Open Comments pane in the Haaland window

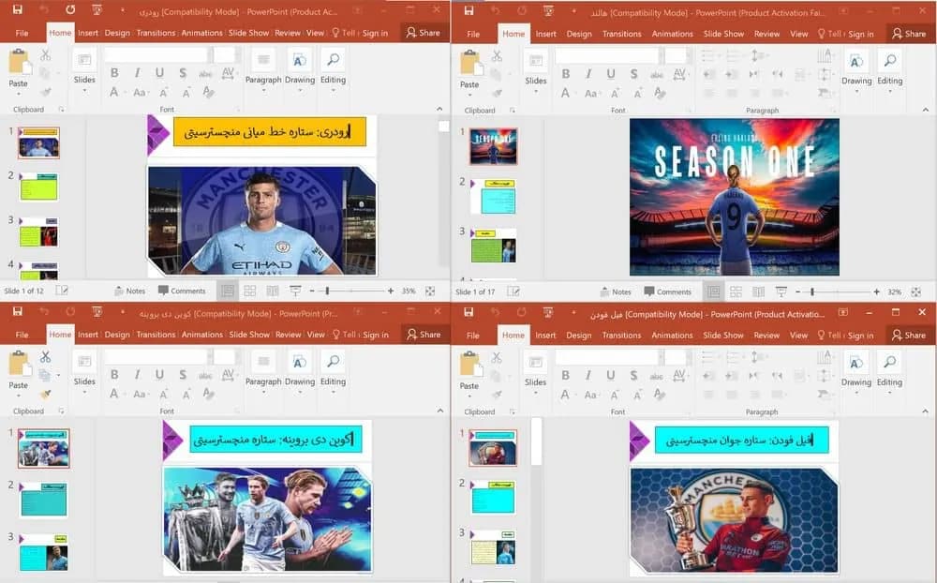(667, 291)
